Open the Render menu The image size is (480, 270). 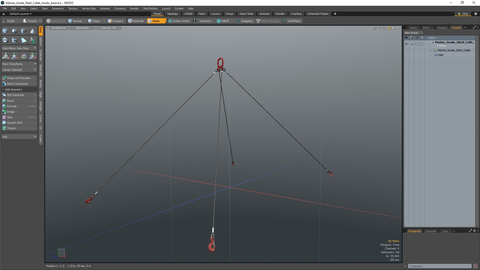134,8
